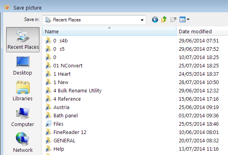Open the Save in location dropdown

tap(142, 20)
